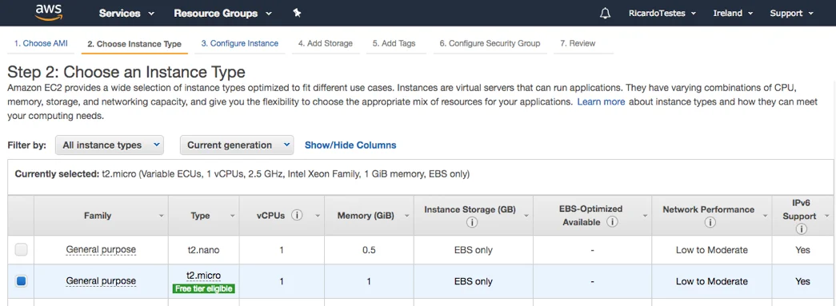Image resolution: width=836 pixels, height=306 pixels.
Task: Select the Choose Instance Type step tab
Action: pyautogui.click(x=134, y=44)
